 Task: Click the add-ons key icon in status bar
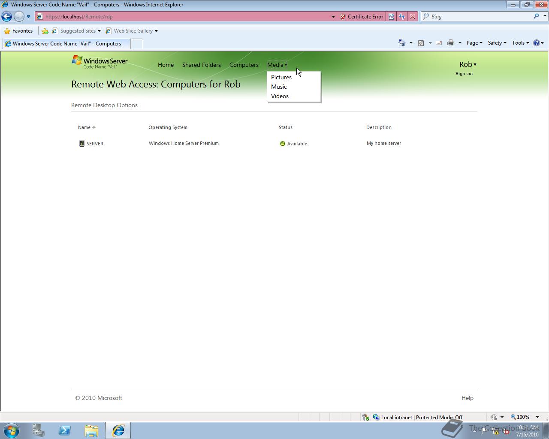tap(365, 417)
